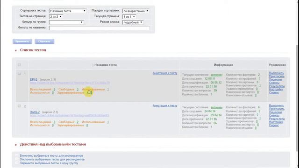Viewport: 299px width, 168px height.
Task: Click the Список тестов section heading
Action: 33,50
